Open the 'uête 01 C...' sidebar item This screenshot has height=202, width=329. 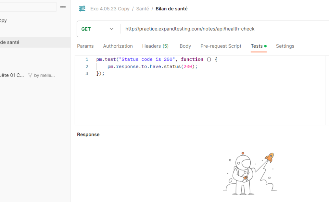(12, 75)
